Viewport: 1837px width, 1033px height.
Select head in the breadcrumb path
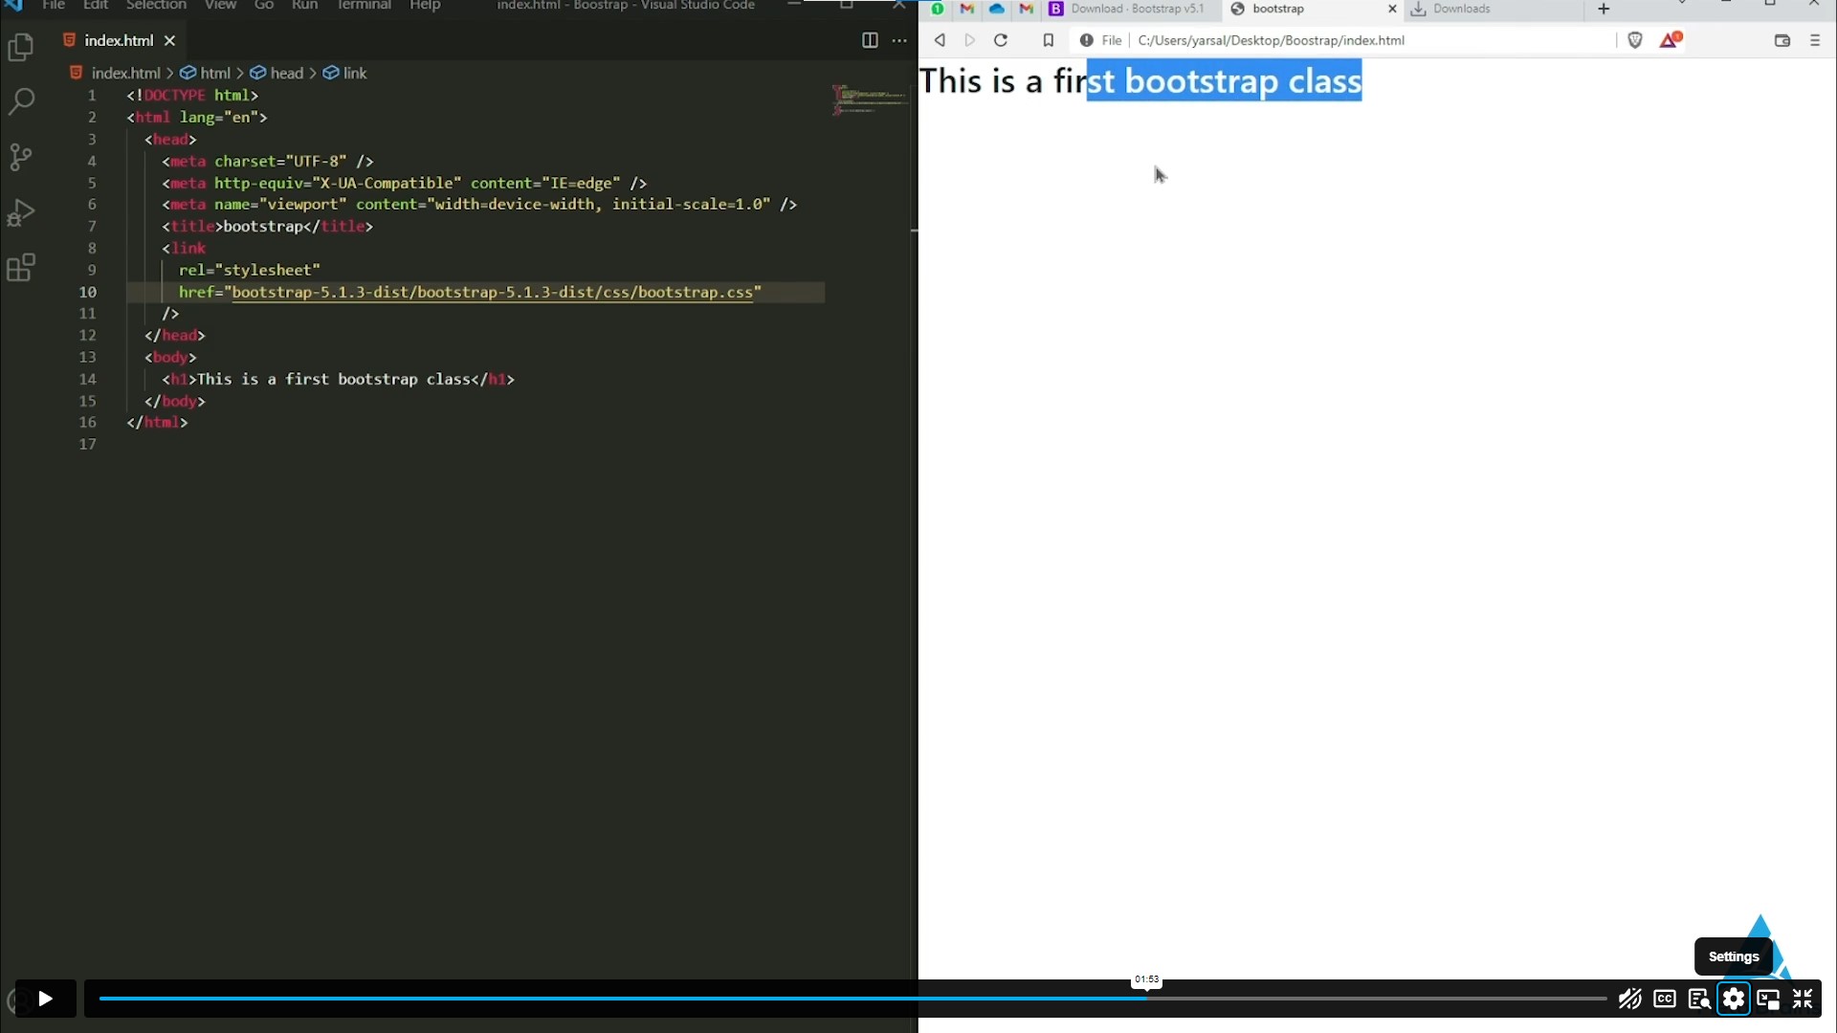tap(285, 73)
